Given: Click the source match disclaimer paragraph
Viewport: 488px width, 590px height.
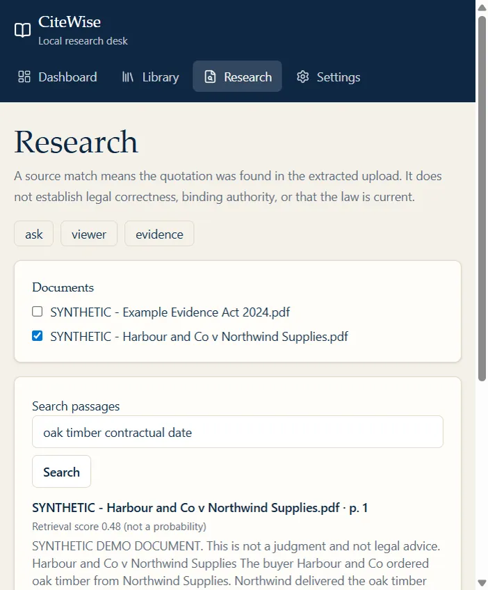Looking at the screenshot, I should [x=228, y=186].
